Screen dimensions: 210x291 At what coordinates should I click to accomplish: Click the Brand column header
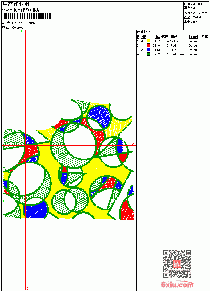[193, 37]
